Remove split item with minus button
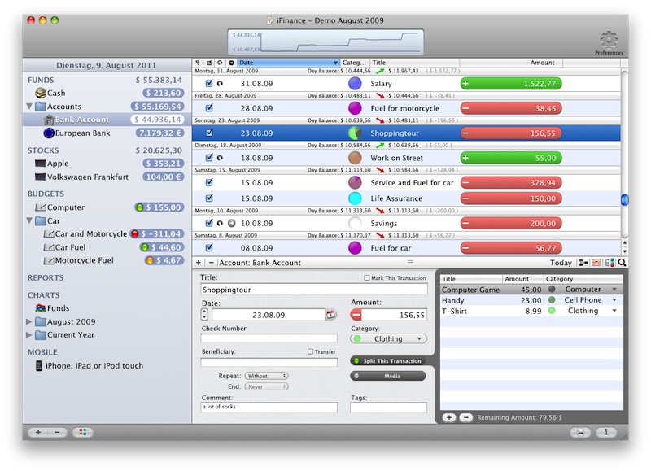 (x=465, y=417)
